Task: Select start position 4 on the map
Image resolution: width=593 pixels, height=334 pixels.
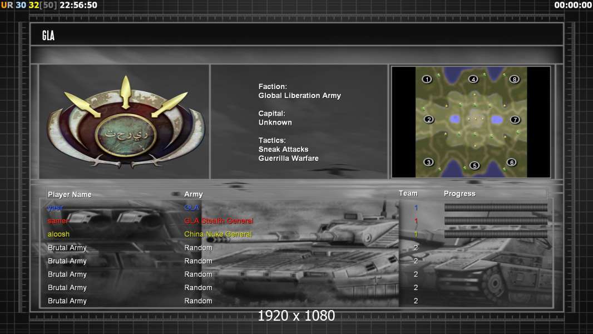Action: [x=473, y=79]
